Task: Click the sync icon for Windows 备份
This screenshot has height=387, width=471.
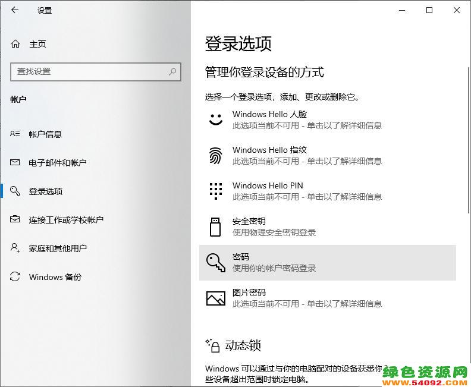Action: click(x=15, y=276)
